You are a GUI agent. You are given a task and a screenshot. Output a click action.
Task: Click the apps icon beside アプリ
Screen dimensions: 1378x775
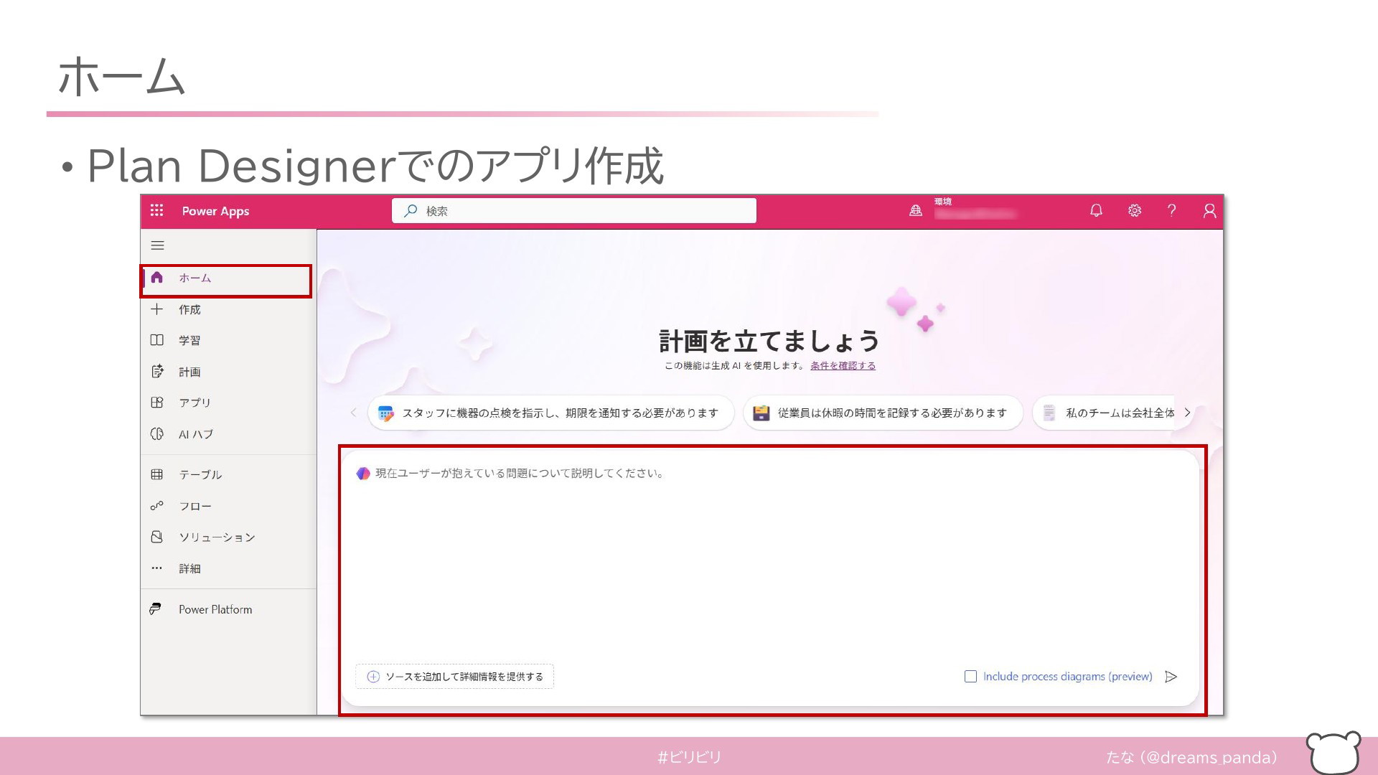click(x=156, y=403)
